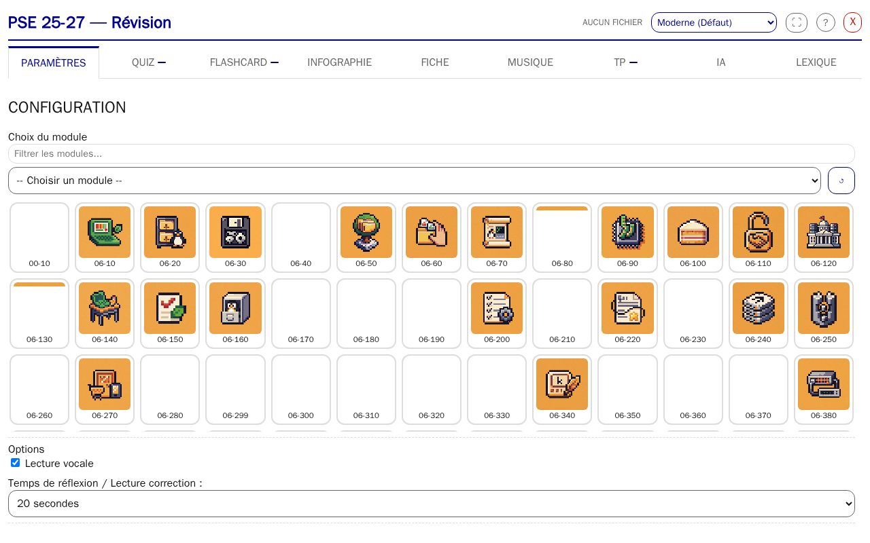
Task: Open module 06-20 penguin icon tile
Action: tap(170, 238)
